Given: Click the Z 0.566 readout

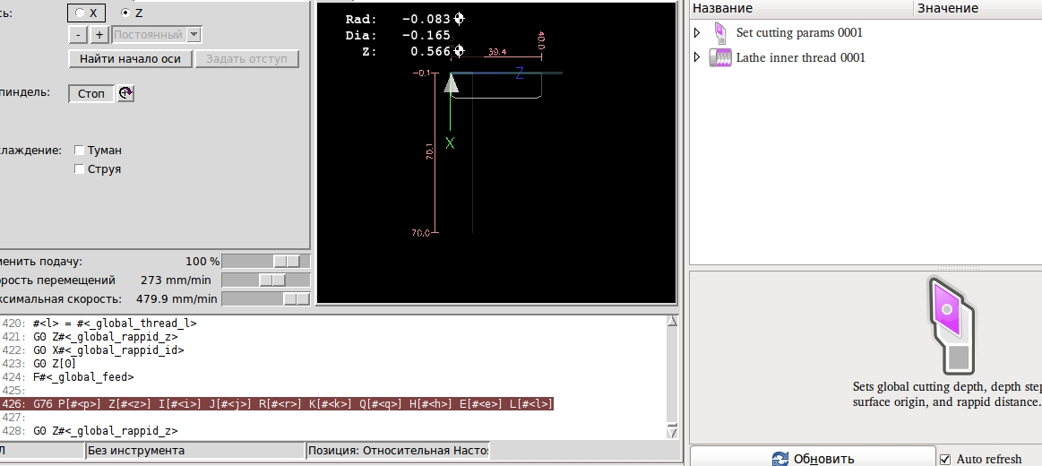Looking at the screenshot, I should pyautogui.click(x=406, y=51).
